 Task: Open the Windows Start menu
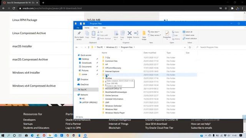(3, 135)
